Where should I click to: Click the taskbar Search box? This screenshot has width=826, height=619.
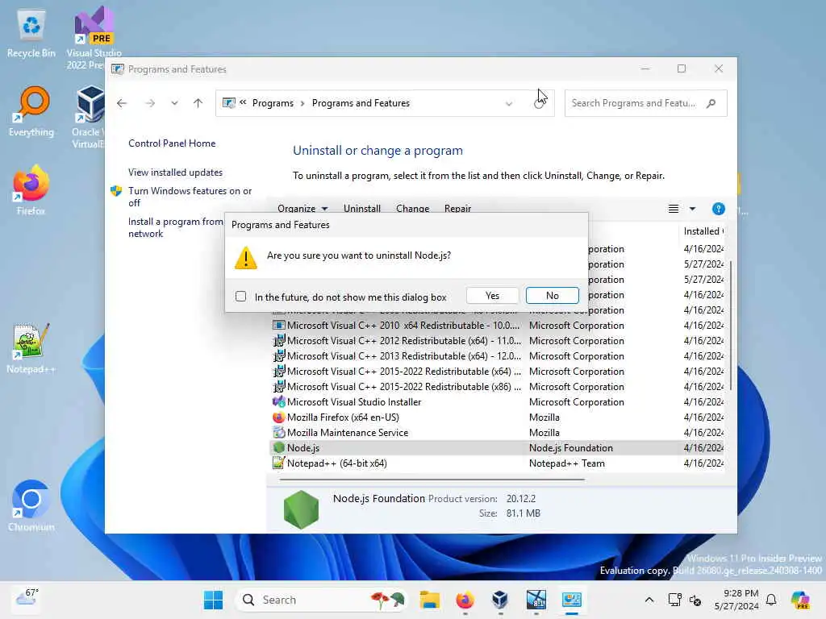(321, 600)
